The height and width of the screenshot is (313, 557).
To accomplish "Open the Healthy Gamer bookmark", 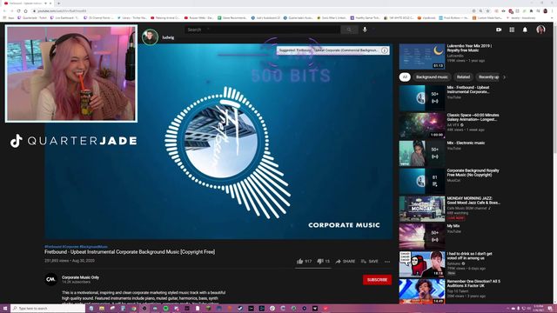I will [x=366, y=17].
